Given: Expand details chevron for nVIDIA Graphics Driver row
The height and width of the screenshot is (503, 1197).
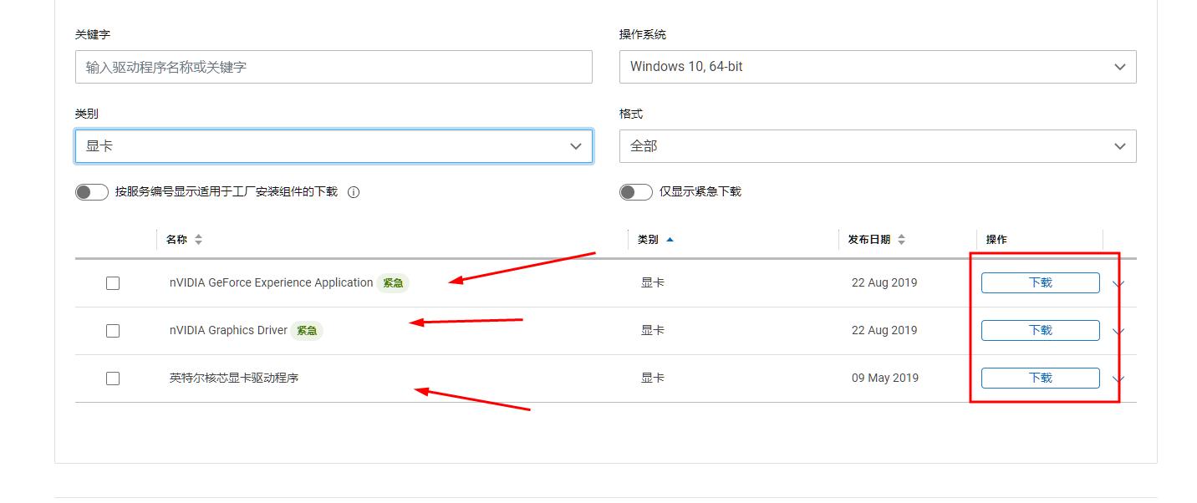Looking at the screenshot, I should coord(1118,330).
